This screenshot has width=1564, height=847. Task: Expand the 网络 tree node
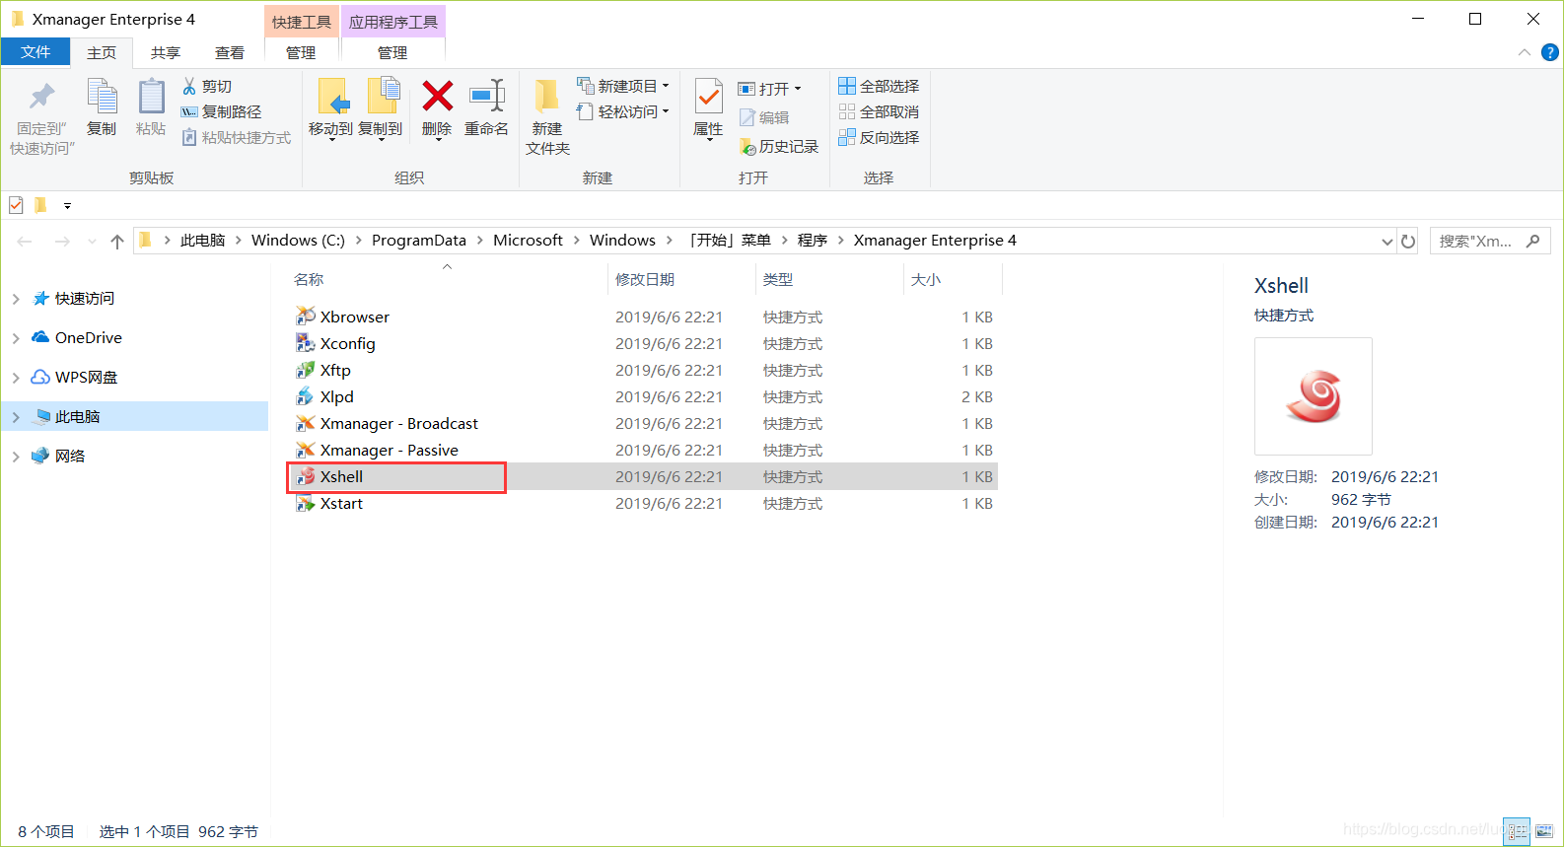pos(16,457)
